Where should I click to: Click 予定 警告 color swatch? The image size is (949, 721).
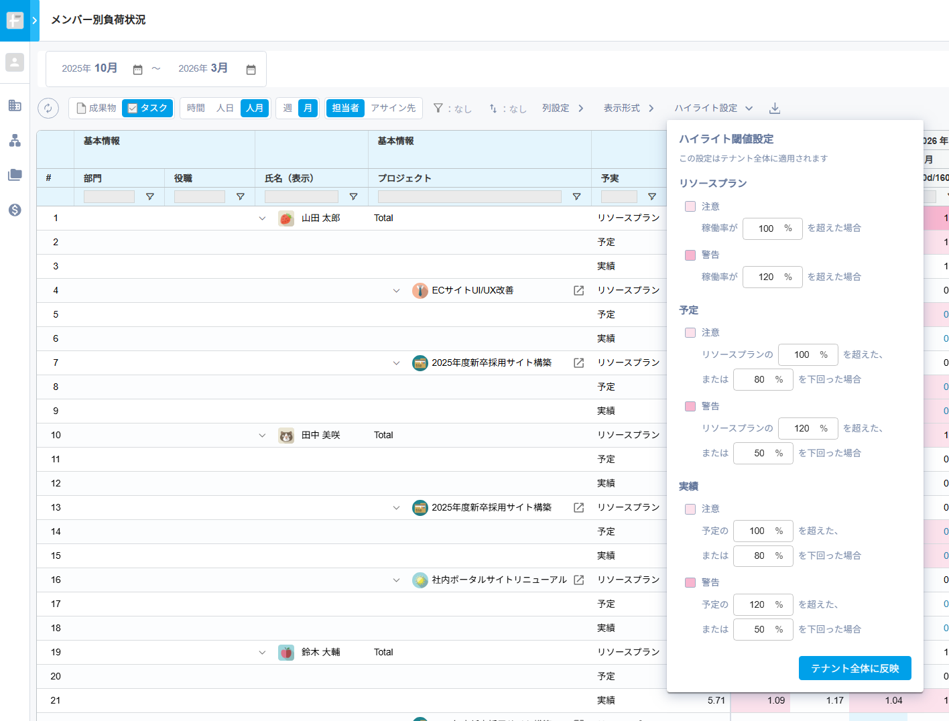(690, 407)
